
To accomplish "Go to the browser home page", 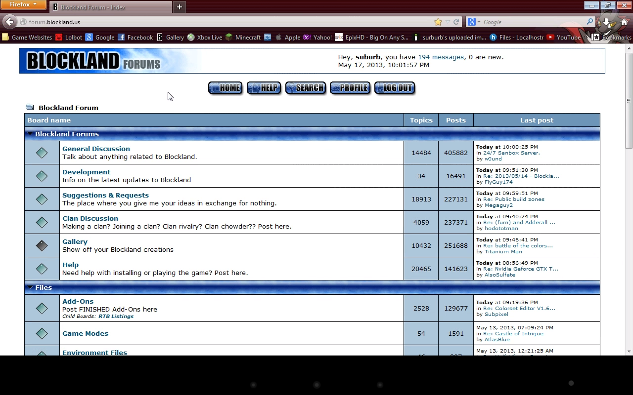I will [x=623, y=22].
